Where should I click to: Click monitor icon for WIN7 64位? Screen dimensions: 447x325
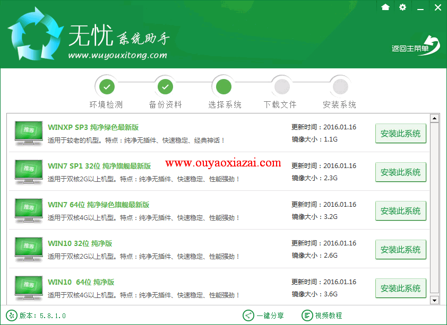[x=29, y=210]
